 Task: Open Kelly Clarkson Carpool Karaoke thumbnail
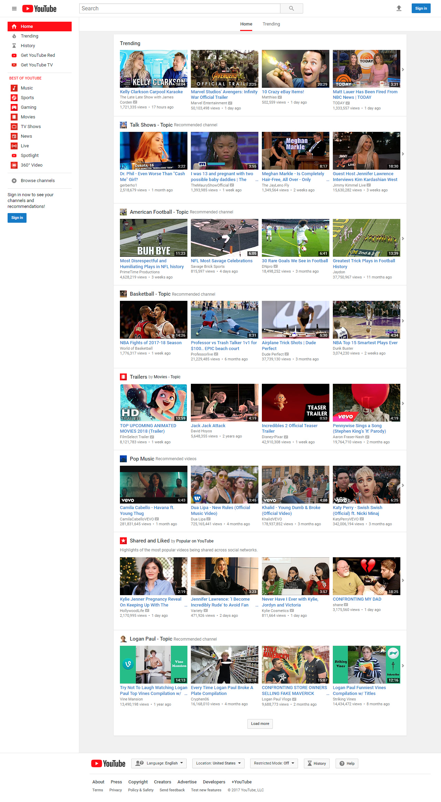point(154,69)
